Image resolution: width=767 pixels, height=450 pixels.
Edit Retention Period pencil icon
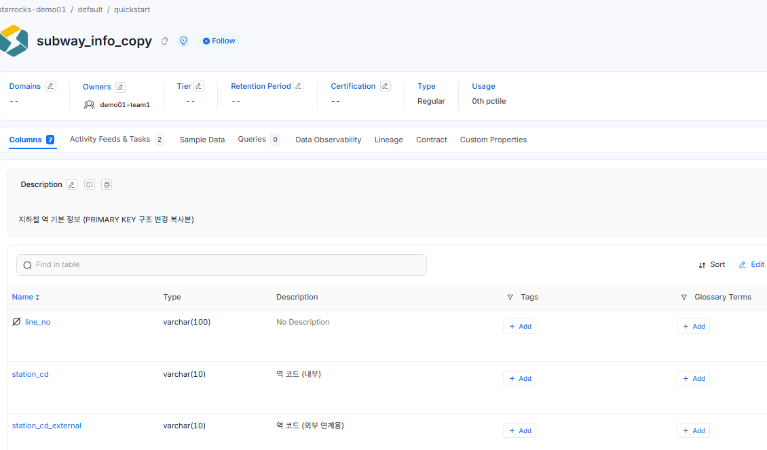click(x=299, y=86)
